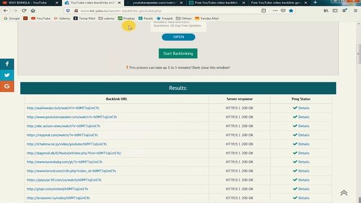Close the youtuberepeater.com tab
361x203 pixels.
[182, 3]
